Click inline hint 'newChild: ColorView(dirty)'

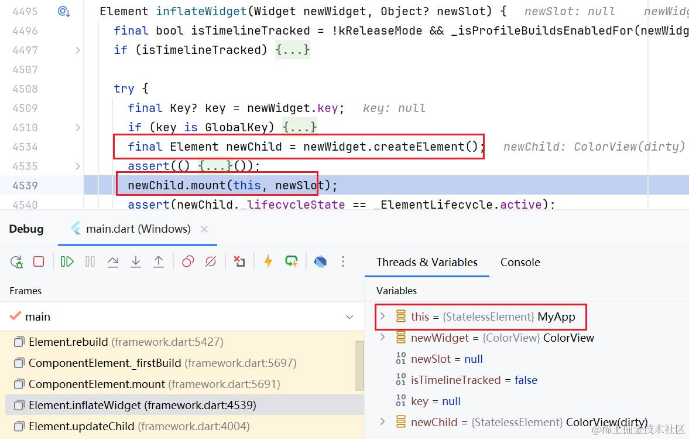click(594, 147)
